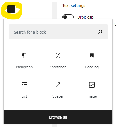Viewport: 116px width, 127px height.
Task: Click the black plus add-block button
Action: (11, 9)
